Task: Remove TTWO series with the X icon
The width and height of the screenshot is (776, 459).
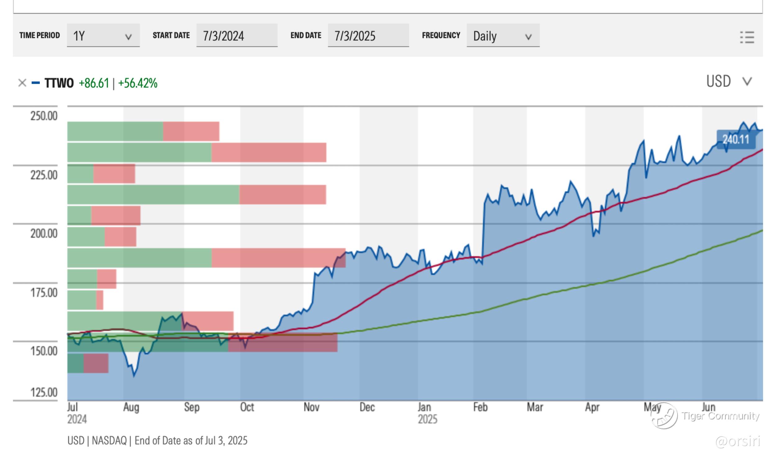Action: tap(22, 83)
